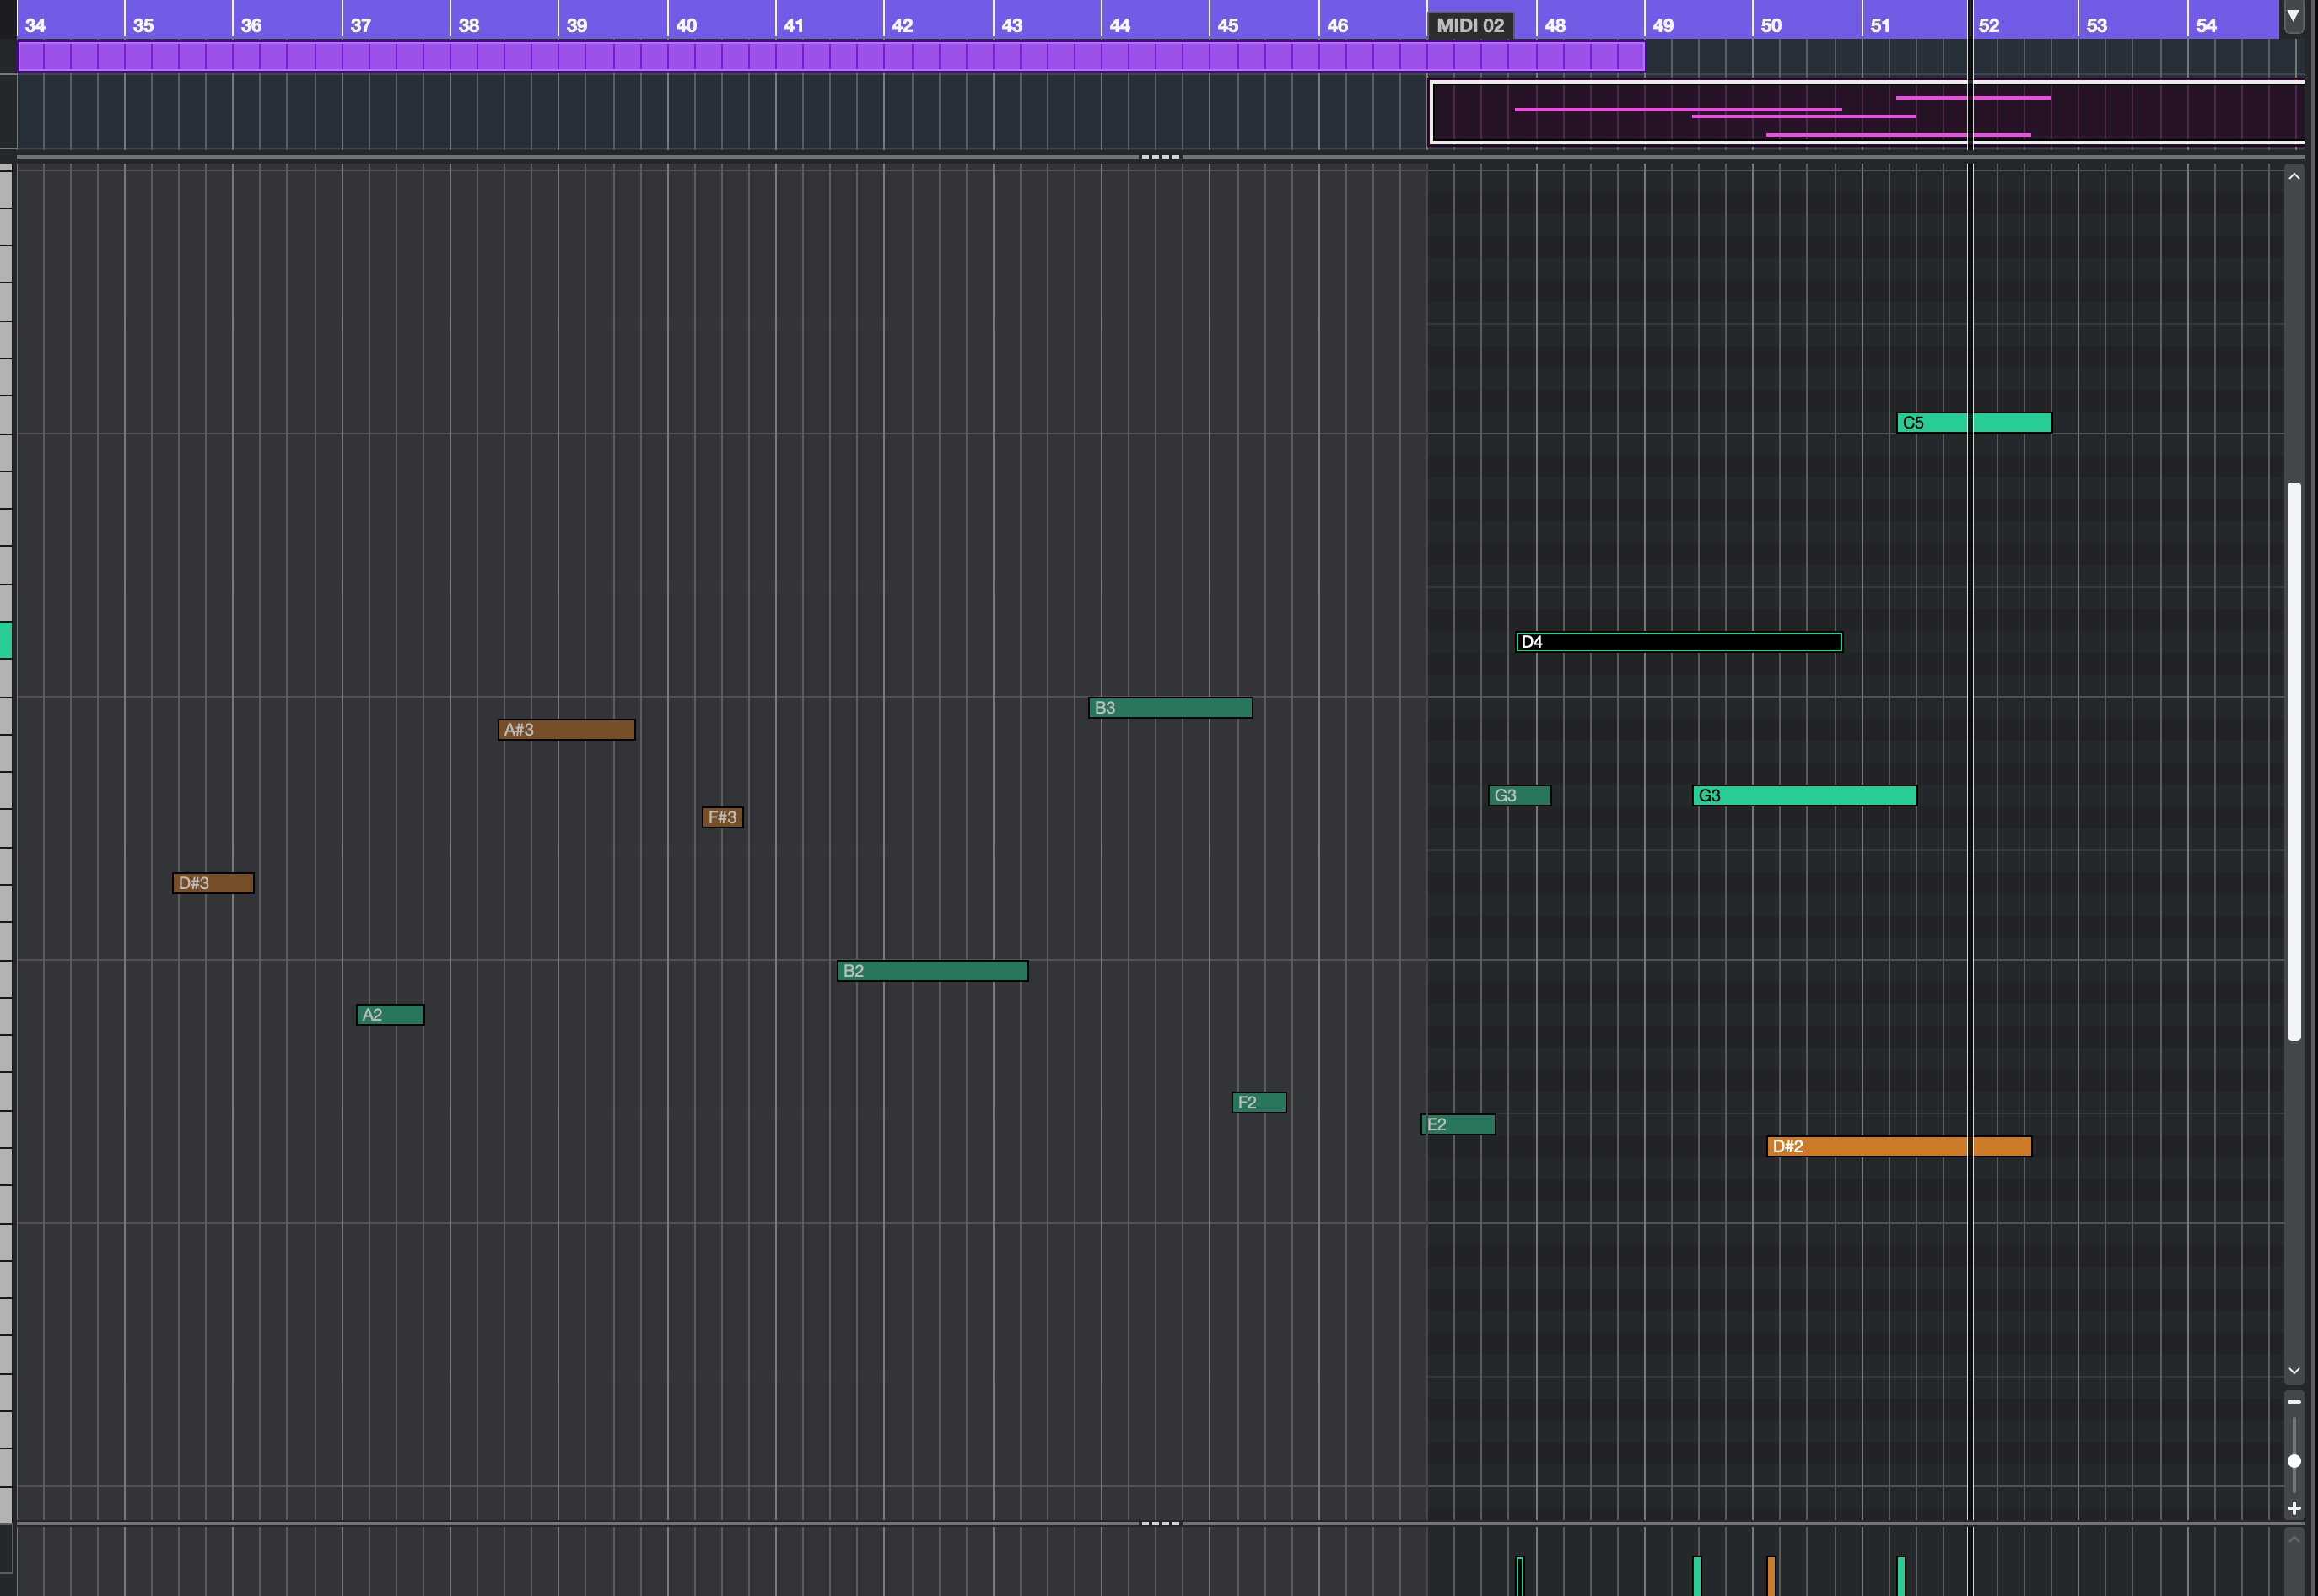Click the divider handle above the note grid
The width and height of the screenshot is (2318, 1596).
point(1160,157)
